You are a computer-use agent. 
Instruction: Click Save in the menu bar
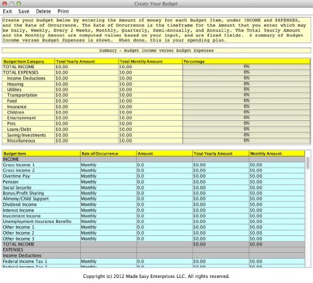pyautogui.click(x=24, y=11)
